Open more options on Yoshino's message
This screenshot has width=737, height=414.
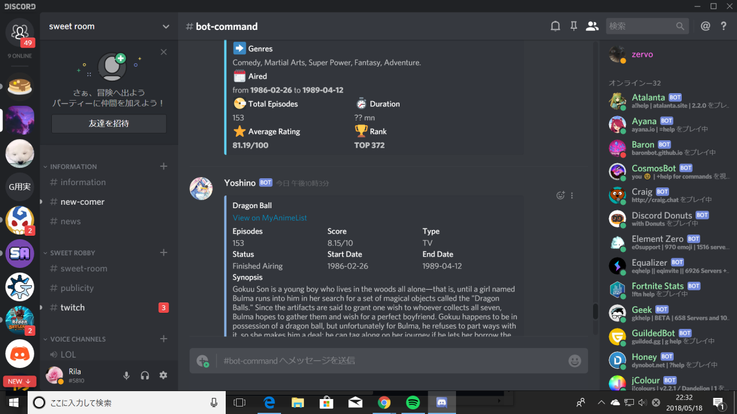pos(572,195)
